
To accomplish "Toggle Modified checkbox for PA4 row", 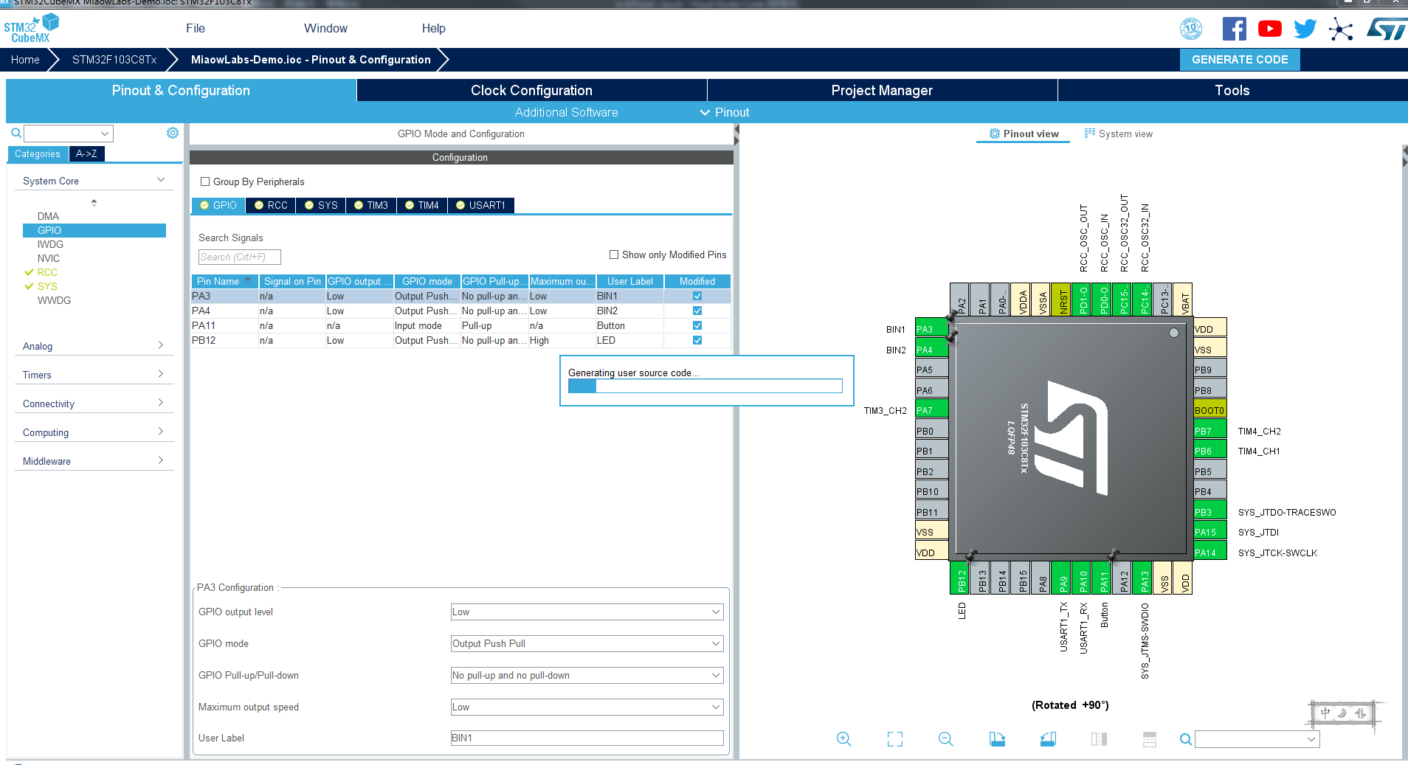I will coord(697,311).
